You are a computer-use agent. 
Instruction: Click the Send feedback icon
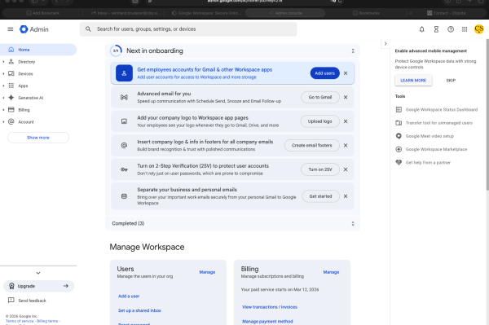pos(11,301)
